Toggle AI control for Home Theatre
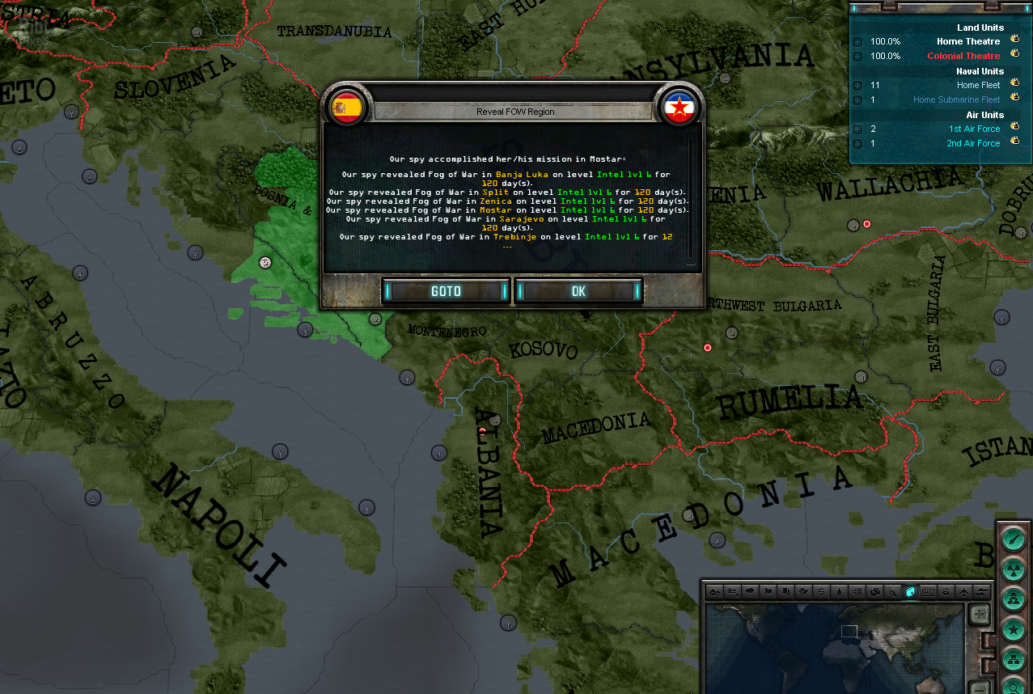 [x=1014, y=41]
